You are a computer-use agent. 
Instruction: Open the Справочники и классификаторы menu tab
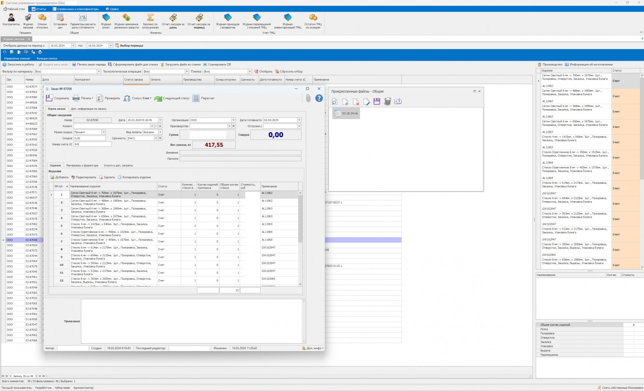(75, 9)
